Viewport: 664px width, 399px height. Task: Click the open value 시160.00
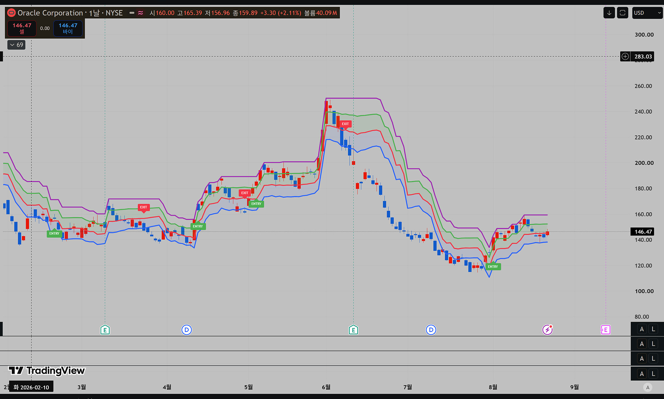tap(162, 13)
